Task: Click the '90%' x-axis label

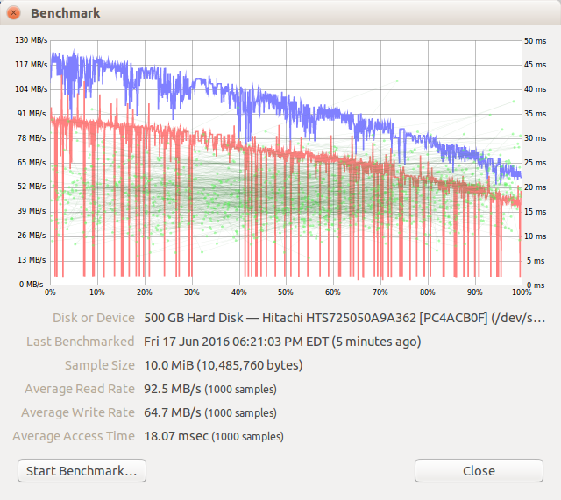Action: point(474,292)
